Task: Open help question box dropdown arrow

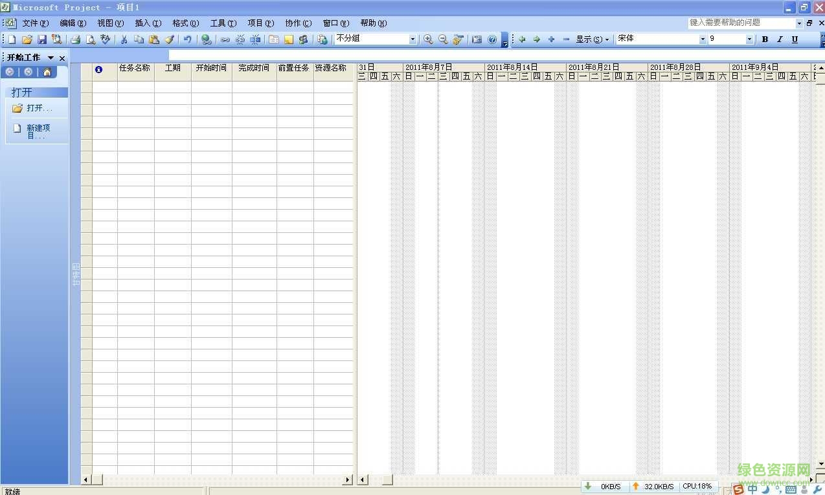Action: [x=799, y=23]
